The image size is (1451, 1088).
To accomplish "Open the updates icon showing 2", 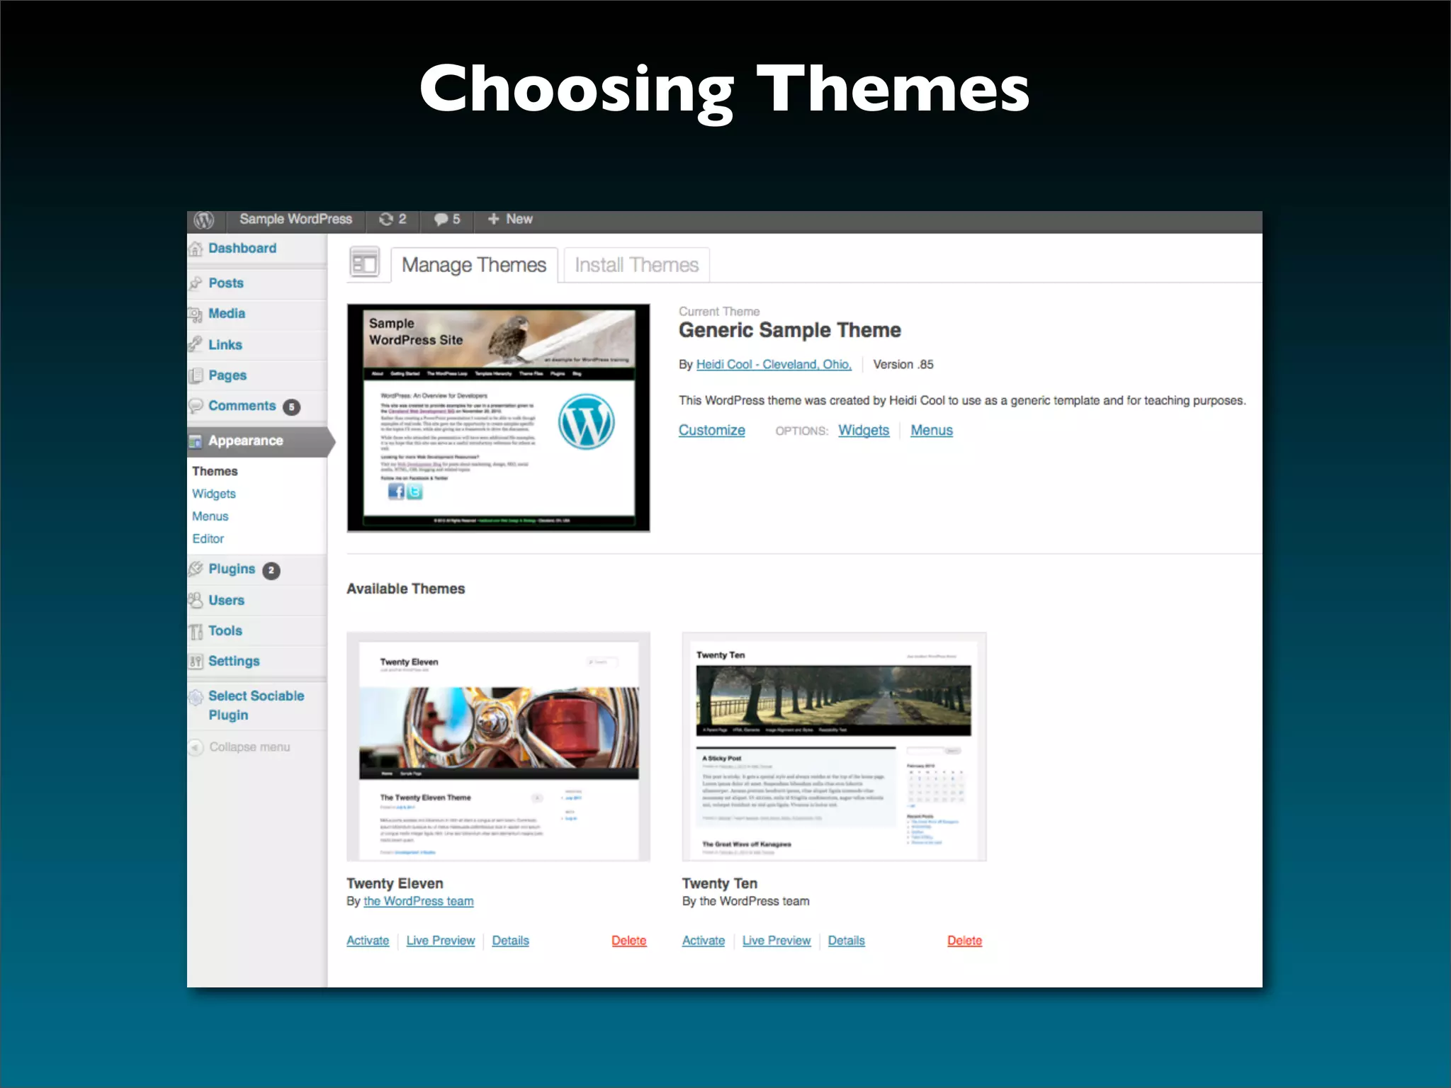I will tap(393, 220).
